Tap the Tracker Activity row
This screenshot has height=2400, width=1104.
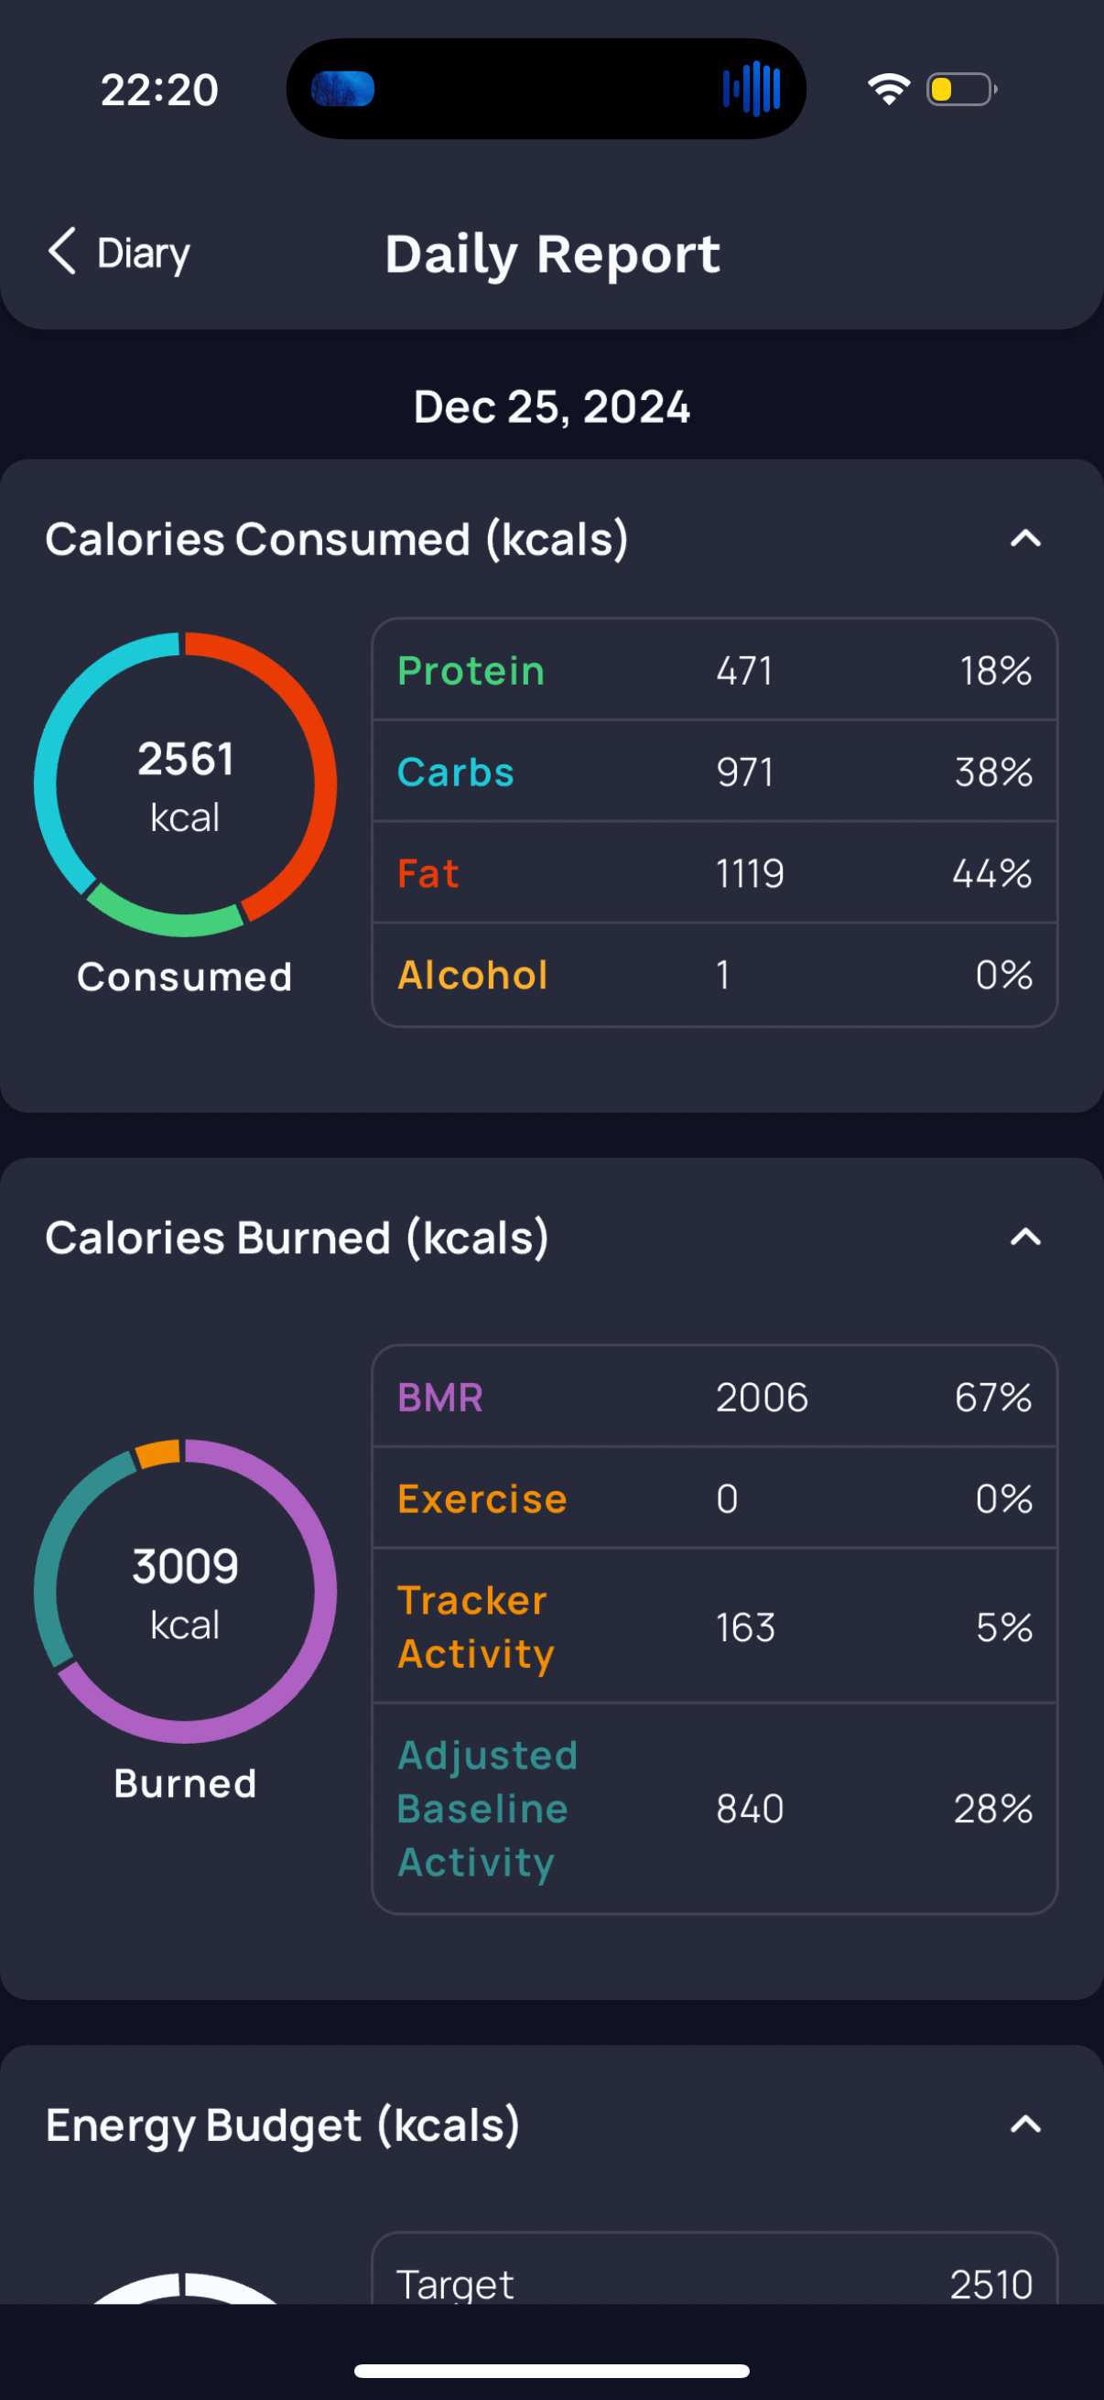coord(715,1627)
